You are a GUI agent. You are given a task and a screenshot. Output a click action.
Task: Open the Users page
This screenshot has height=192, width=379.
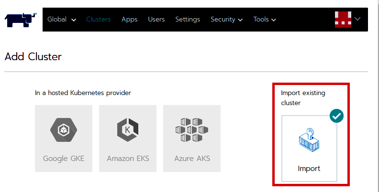pyautogui.click(x=156, y=19)
